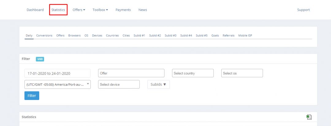Viewport: 331px width, 126px height.
Task: Switch to the Conversions tab
Action: click(x=44, y=36)
